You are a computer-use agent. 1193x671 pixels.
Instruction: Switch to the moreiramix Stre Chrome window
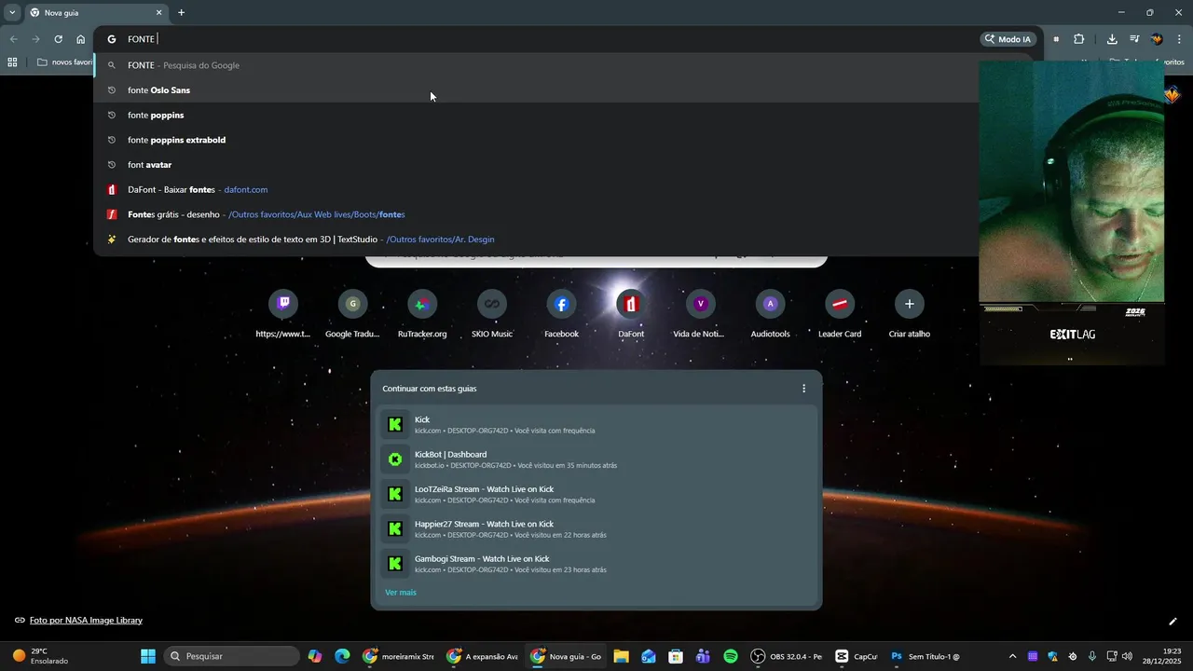click(398, 656)
